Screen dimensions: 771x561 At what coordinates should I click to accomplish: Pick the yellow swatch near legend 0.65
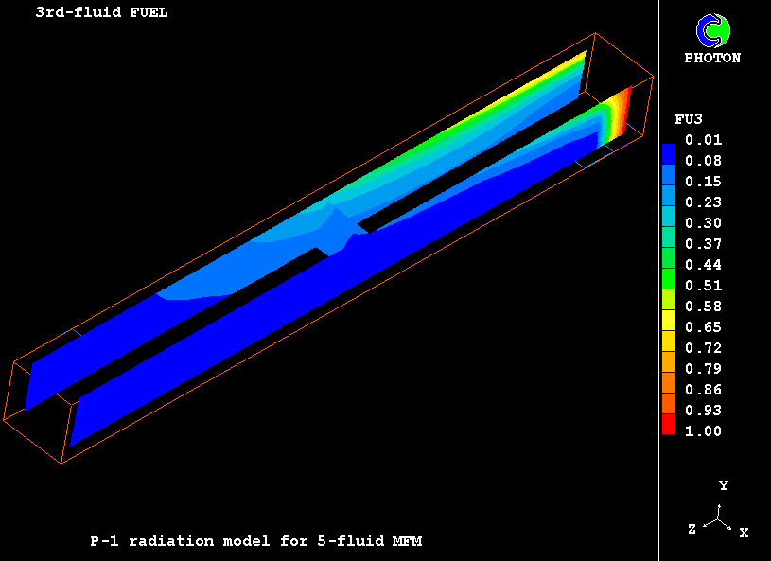[x=668, y=324]
